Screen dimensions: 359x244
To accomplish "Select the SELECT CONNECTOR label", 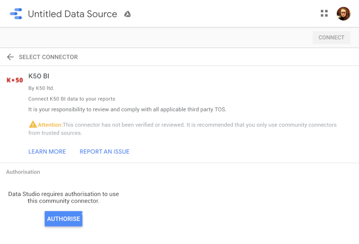I will (x=48, y=57).
